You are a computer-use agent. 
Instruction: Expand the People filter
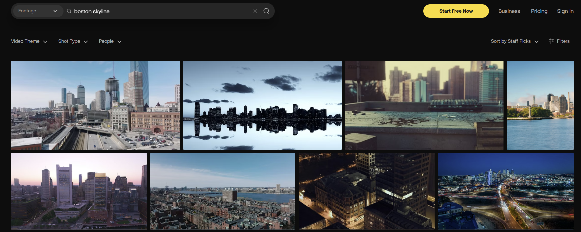click(x=110, y=41)
